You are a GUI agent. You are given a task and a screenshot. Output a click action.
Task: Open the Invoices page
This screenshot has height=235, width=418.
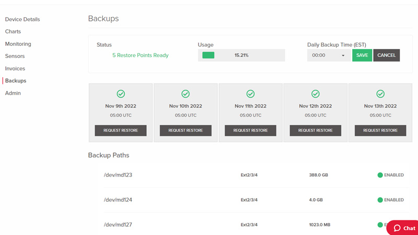pos(15,68)
